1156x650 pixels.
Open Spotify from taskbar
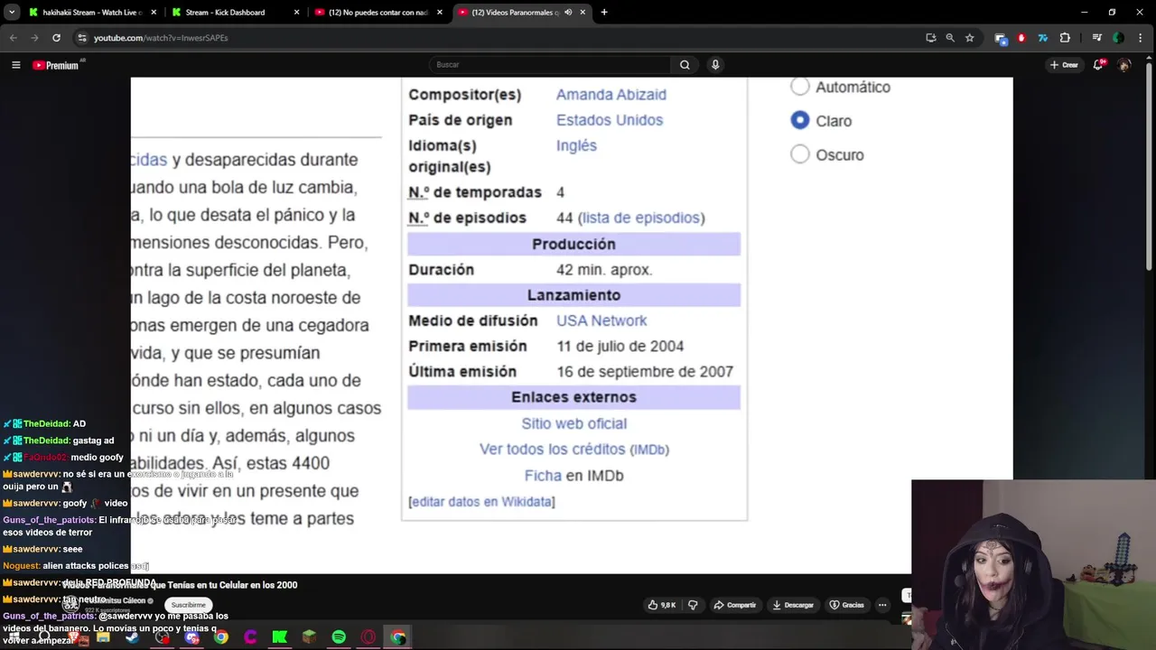coord(339,637)
